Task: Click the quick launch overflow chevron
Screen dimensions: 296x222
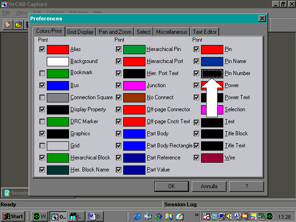Action: click(197, 215)
